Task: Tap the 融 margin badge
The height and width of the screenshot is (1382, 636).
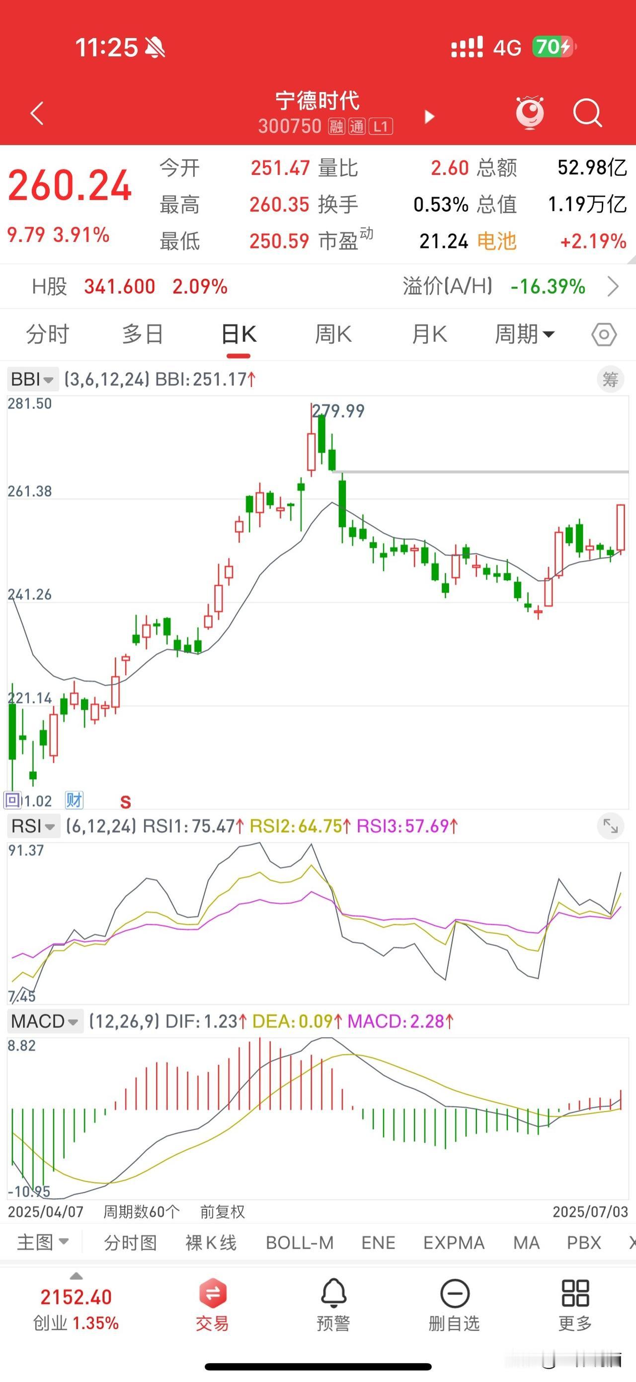Action: tap(336, 127)
